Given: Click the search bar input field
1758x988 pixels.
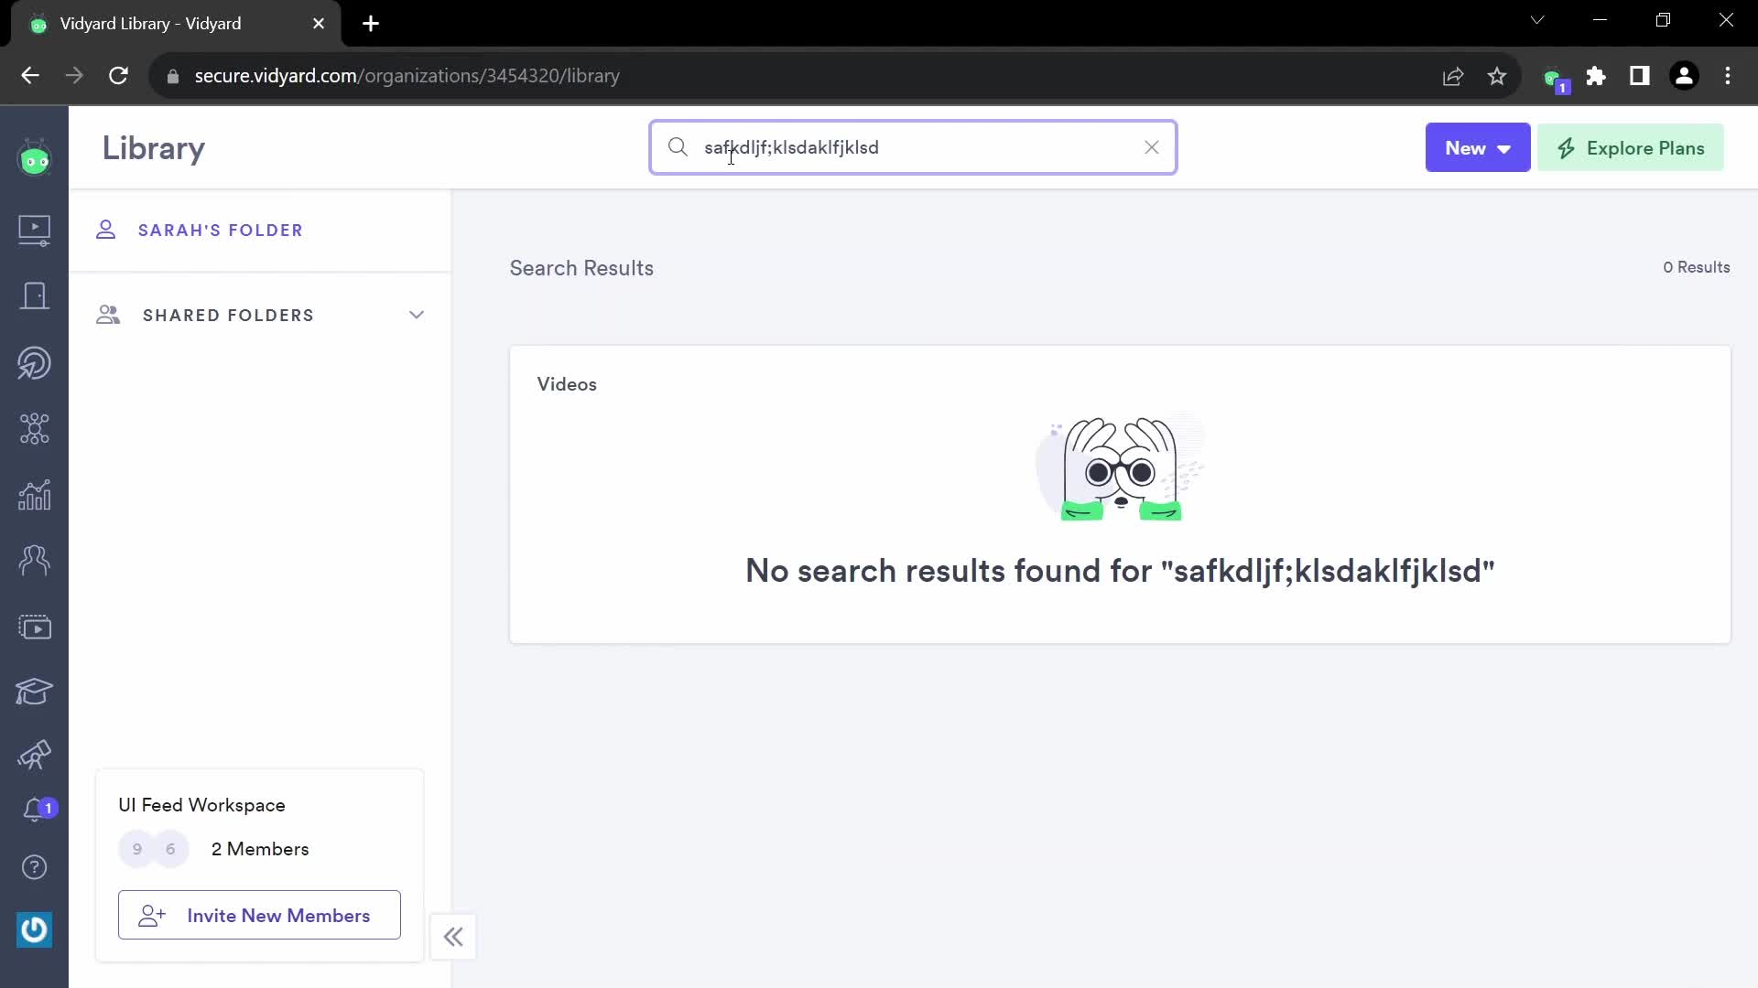Looking at the screenshot, I should pos(913,147).
